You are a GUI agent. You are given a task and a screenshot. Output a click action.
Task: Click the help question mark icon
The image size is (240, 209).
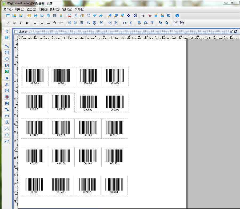click(177, 16)
